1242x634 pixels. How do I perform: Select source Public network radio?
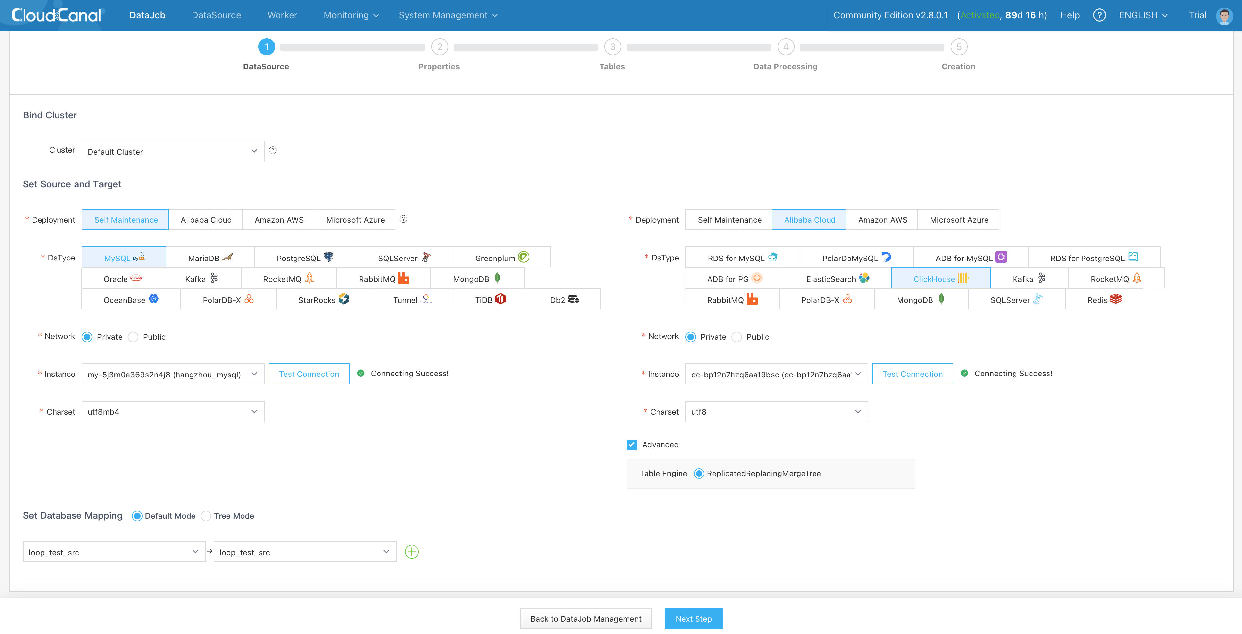[x=133, y=337]
